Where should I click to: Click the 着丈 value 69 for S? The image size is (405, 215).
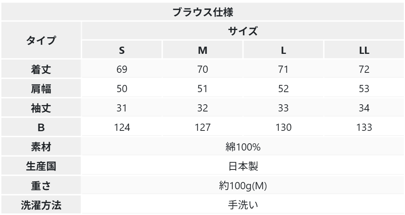pos(122,70)
